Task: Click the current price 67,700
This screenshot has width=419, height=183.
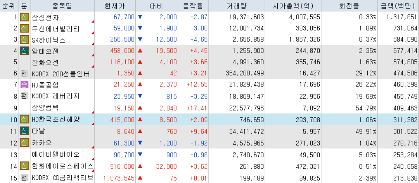Action: pos(124,17)
